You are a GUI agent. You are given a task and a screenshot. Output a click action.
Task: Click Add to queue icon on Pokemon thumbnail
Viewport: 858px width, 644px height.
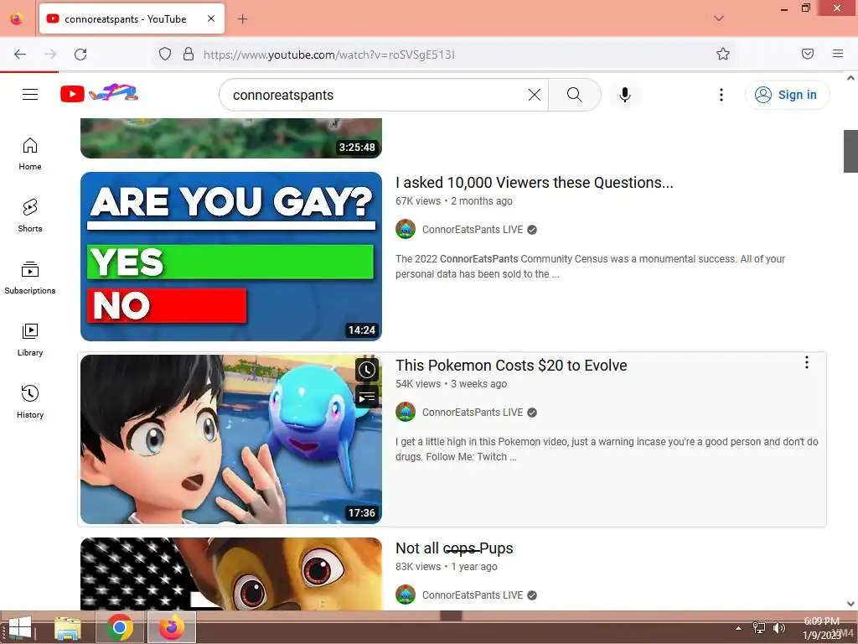367,397
